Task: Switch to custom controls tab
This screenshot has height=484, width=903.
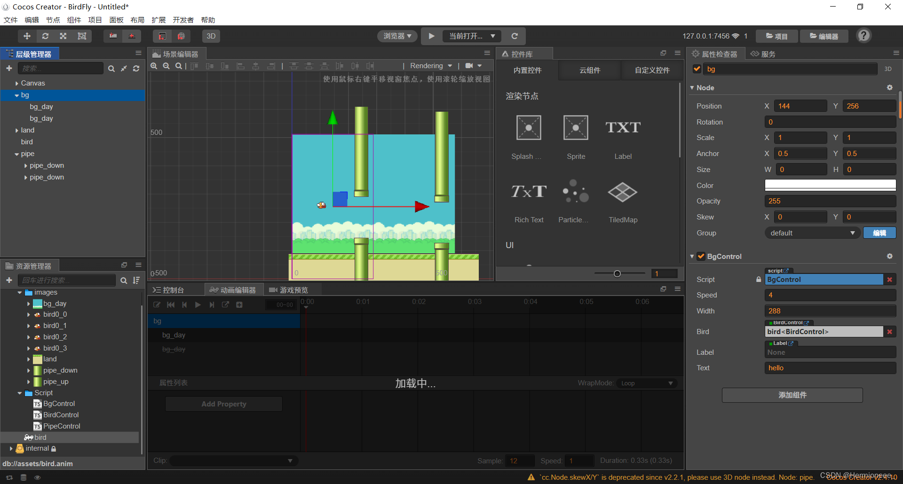Action: (652, 70)
